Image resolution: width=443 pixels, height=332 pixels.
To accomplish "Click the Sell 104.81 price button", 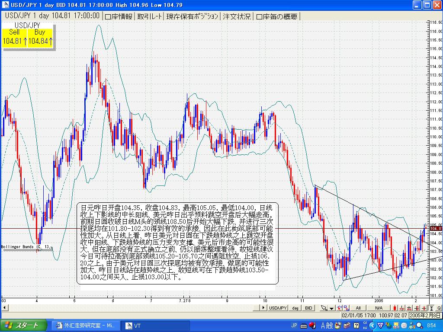I will pyautogui.click(x=15, y=37).
